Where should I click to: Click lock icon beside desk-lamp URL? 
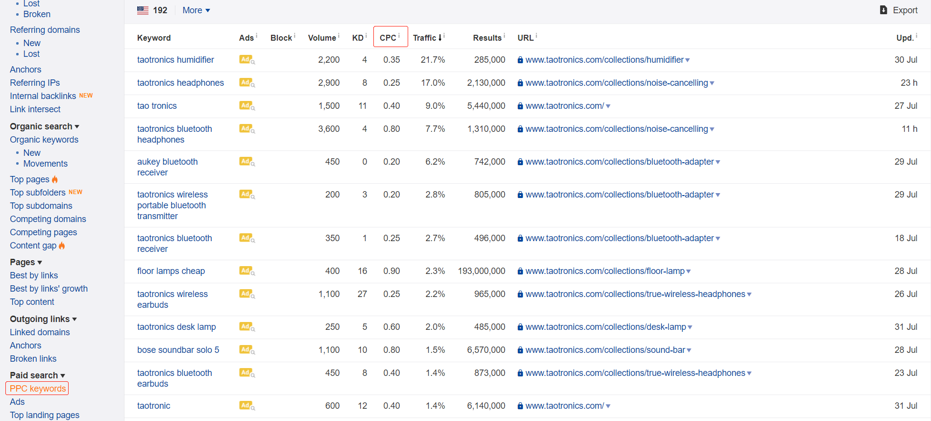(x=520, y=327)
